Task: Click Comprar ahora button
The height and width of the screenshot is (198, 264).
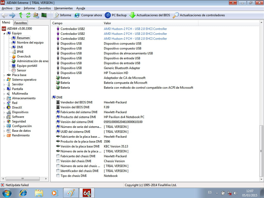Action: pyautogui.click(x=88, y=15)
